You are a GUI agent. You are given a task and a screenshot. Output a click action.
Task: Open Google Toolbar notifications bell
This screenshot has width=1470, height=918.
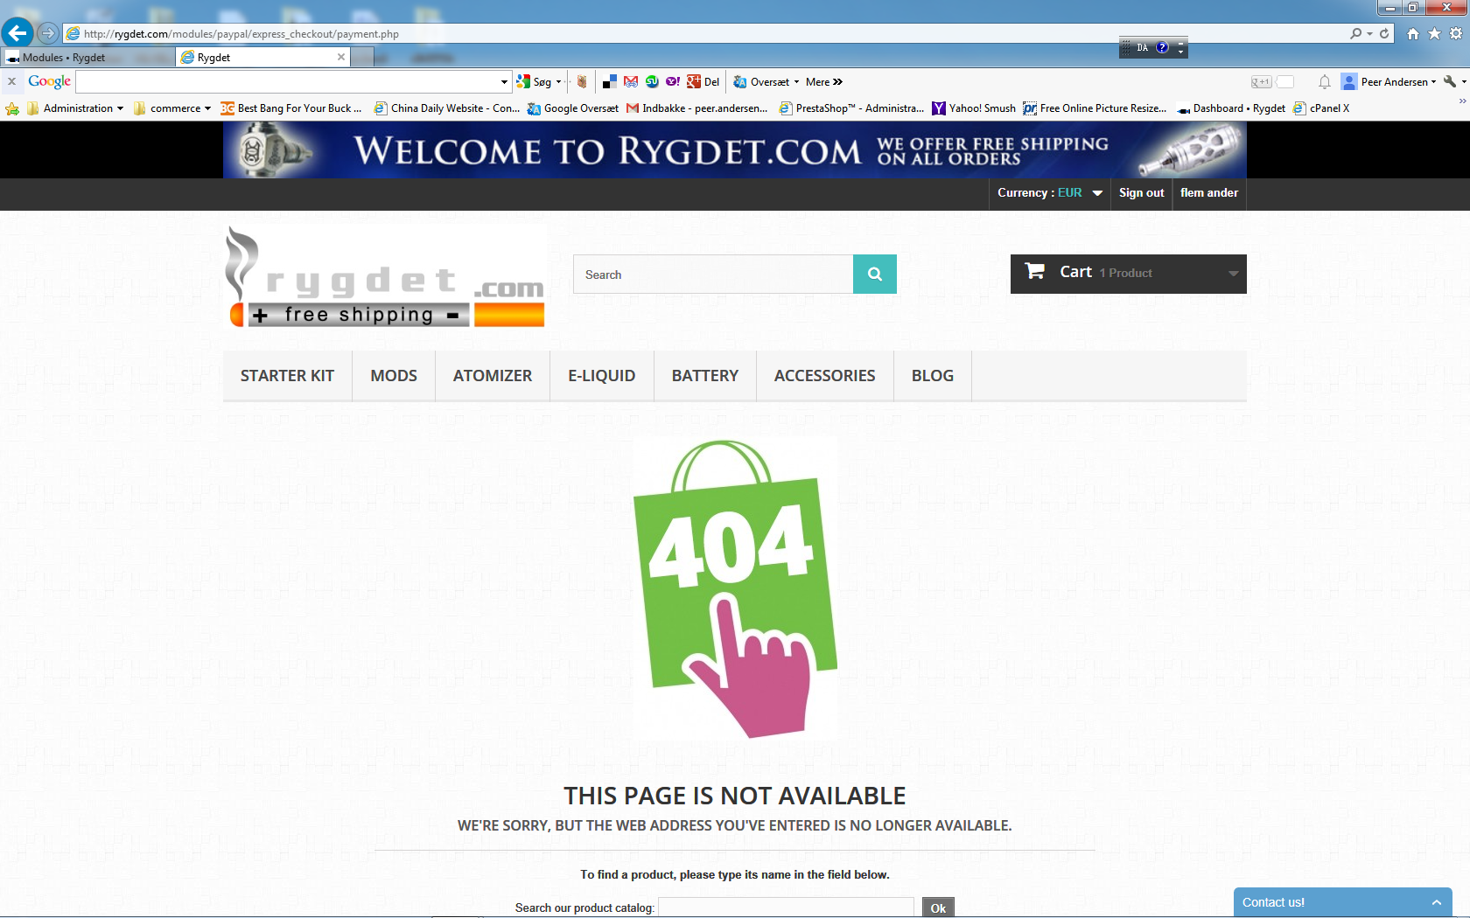pos(1325,82)
